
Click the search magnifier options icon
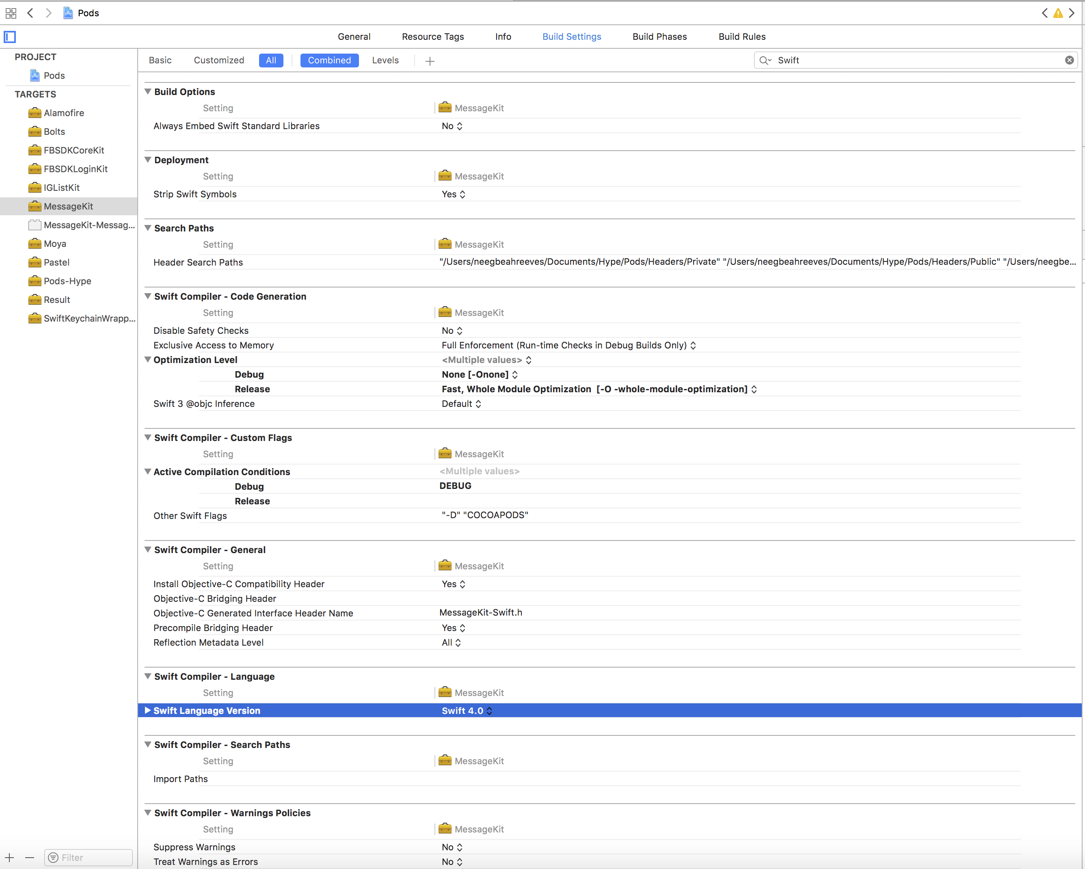pos(765,61)
